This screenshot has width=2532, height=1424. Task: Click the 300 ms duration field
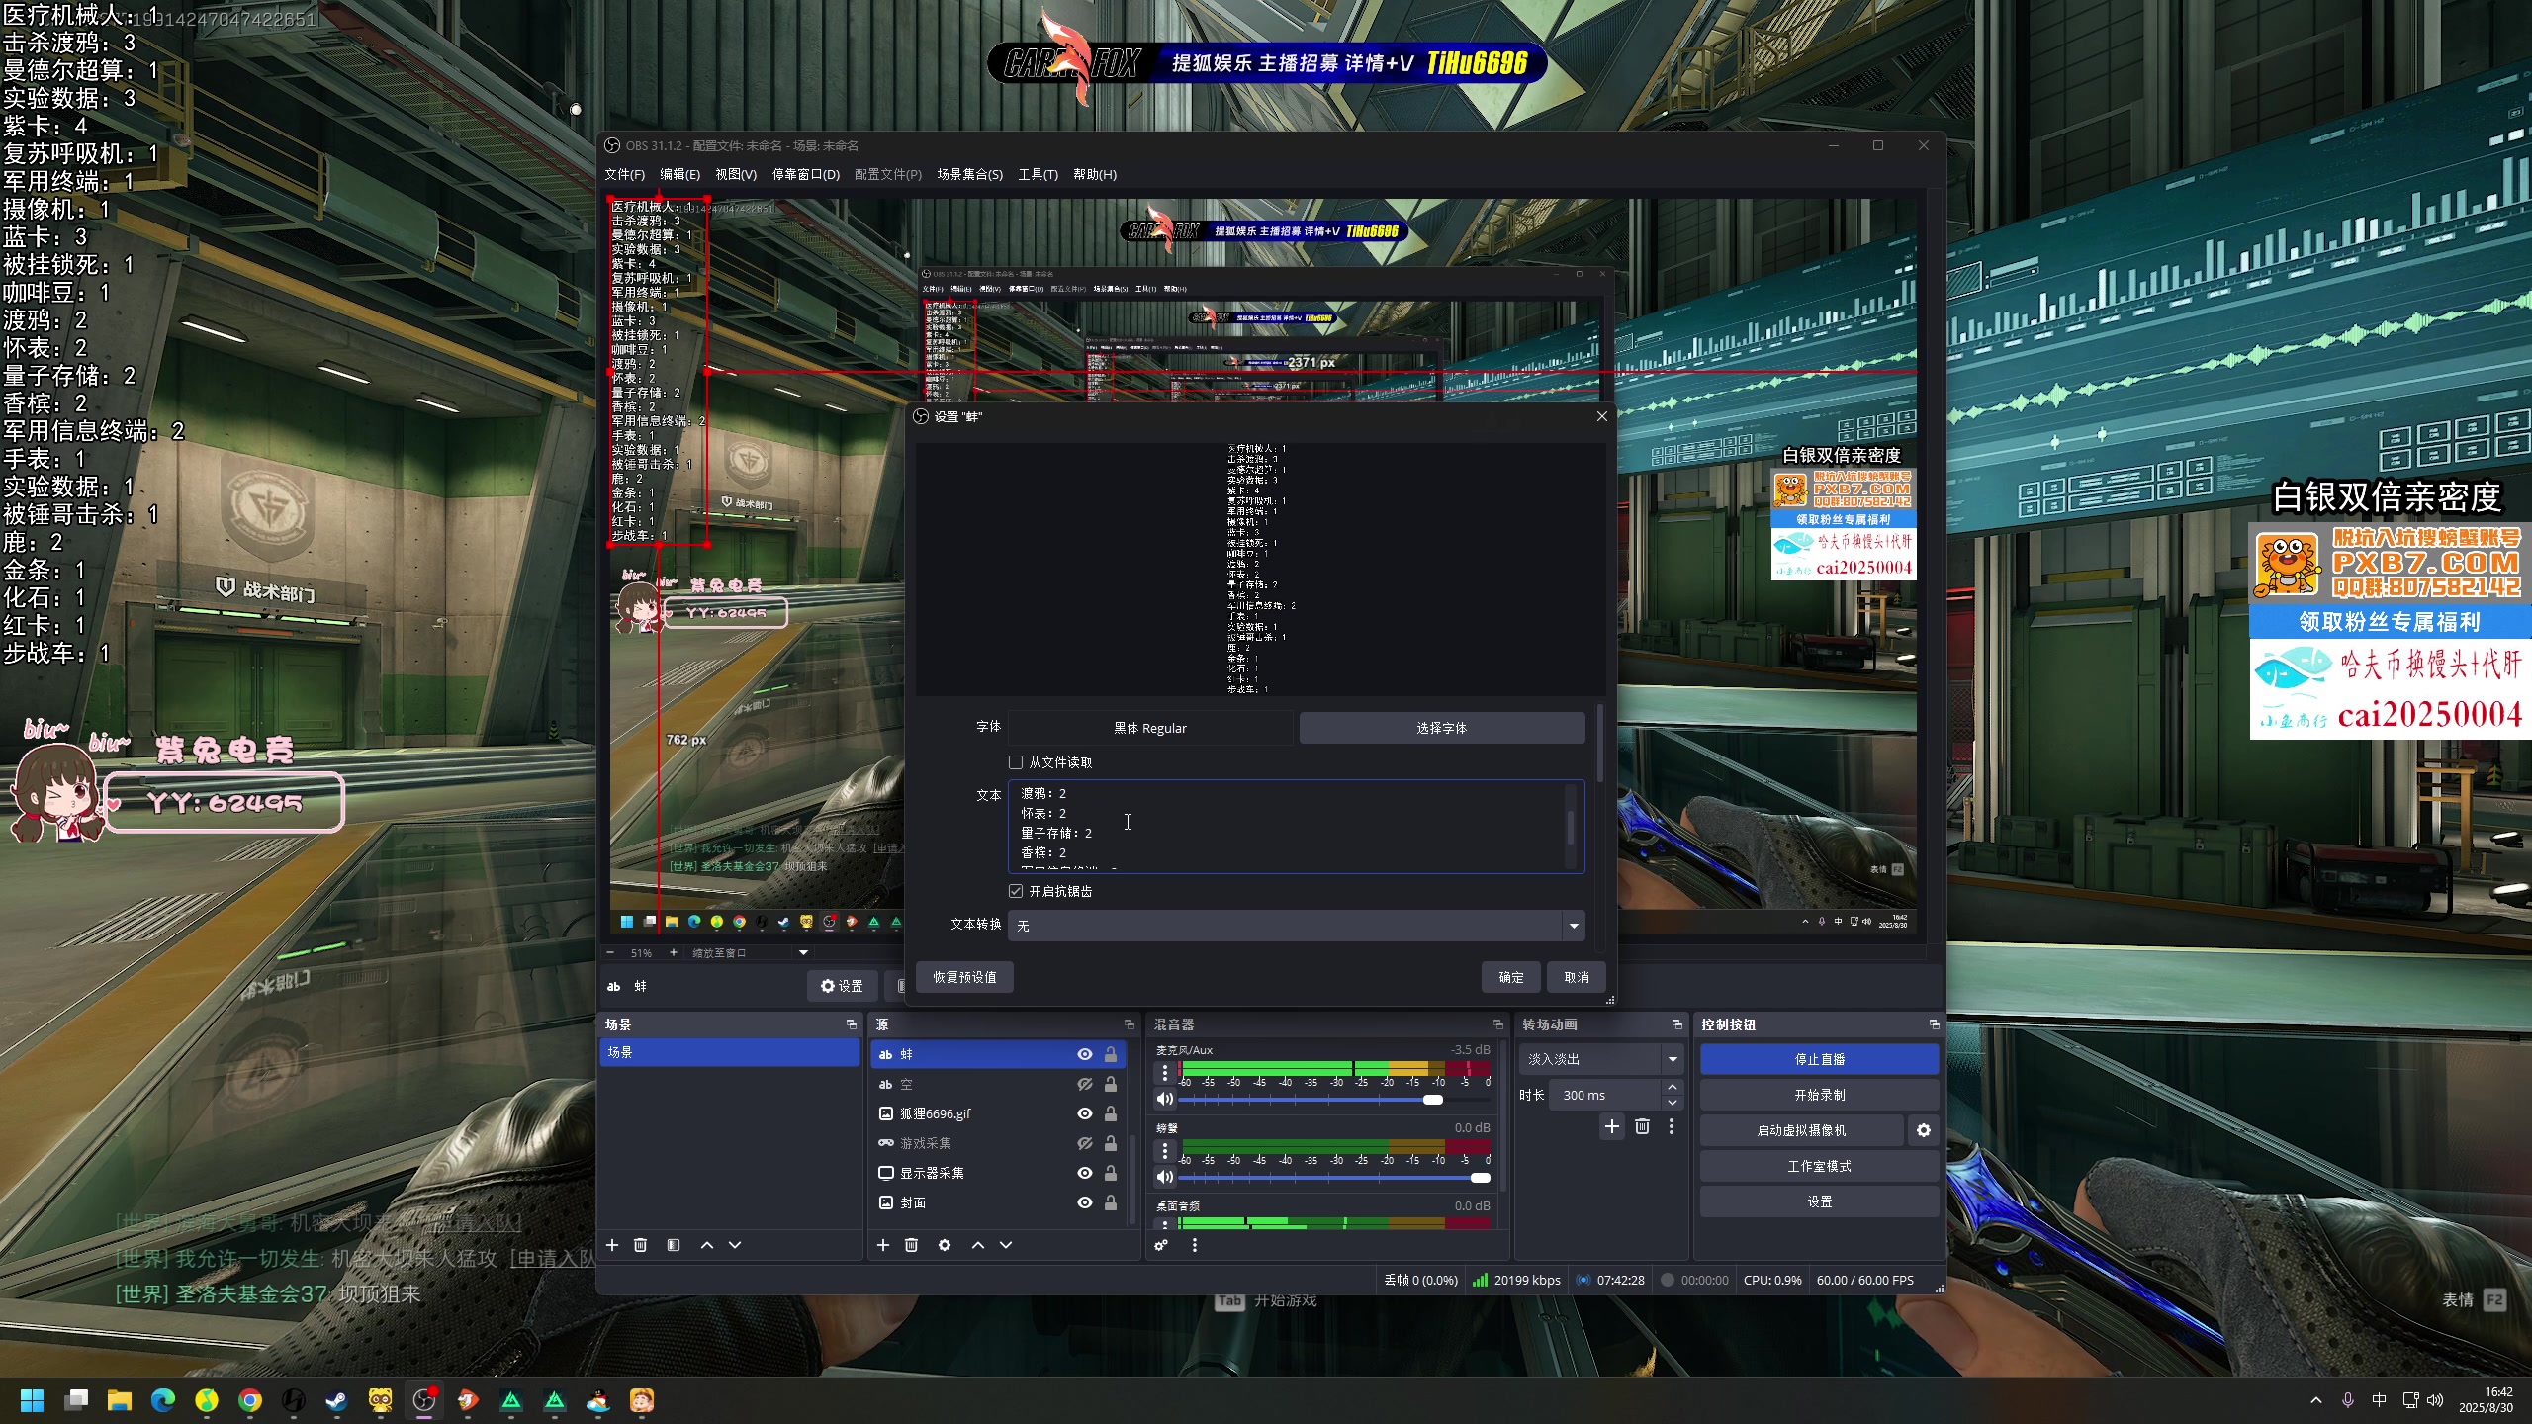pyautogui.click(x=1606, y=1095)
